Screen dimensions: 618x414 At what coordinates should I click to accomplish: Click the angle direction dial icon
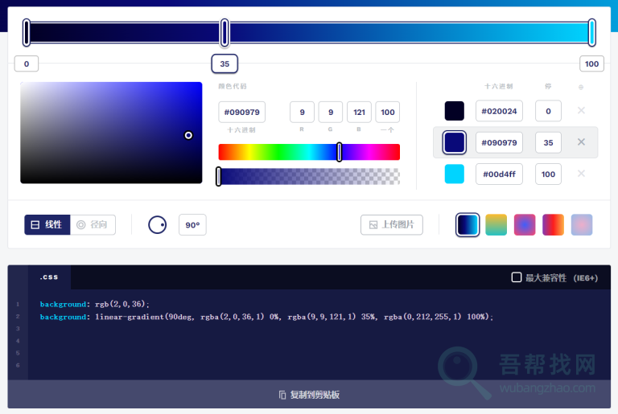coord(158,225)
